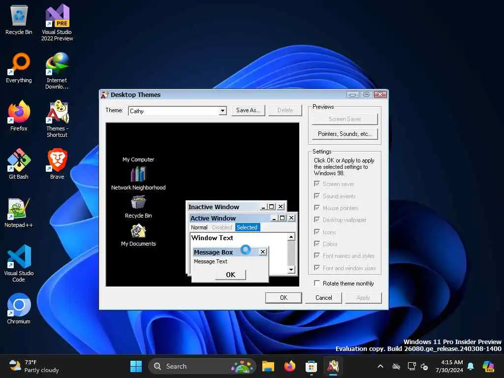Click the muted volume tray icon
The width and height of the screenshot is (504, 378).
coord(424,366)
